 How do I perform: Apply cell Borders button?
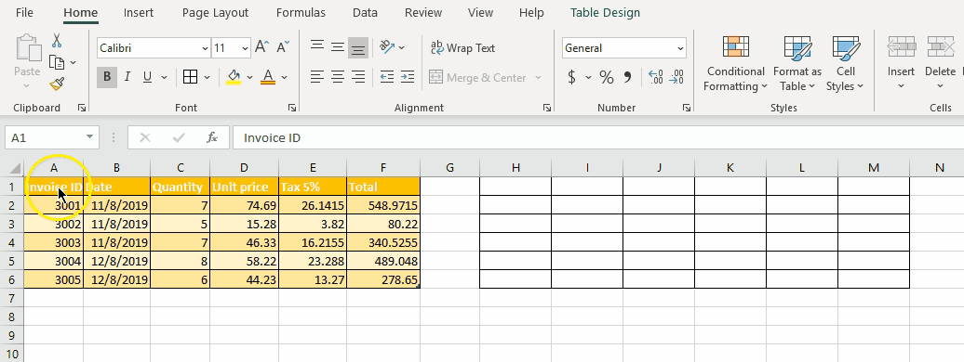coord(190,77)
